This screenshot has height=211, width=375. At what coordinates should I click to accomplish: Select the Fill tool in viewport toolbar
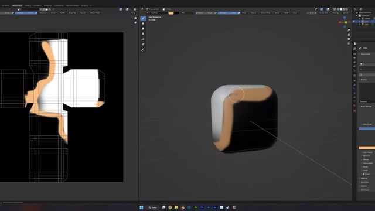[143, 39]
